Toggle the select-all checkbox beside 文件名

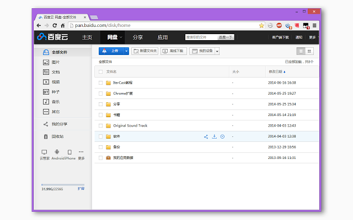pyautogui.click(x=100, y=72)
